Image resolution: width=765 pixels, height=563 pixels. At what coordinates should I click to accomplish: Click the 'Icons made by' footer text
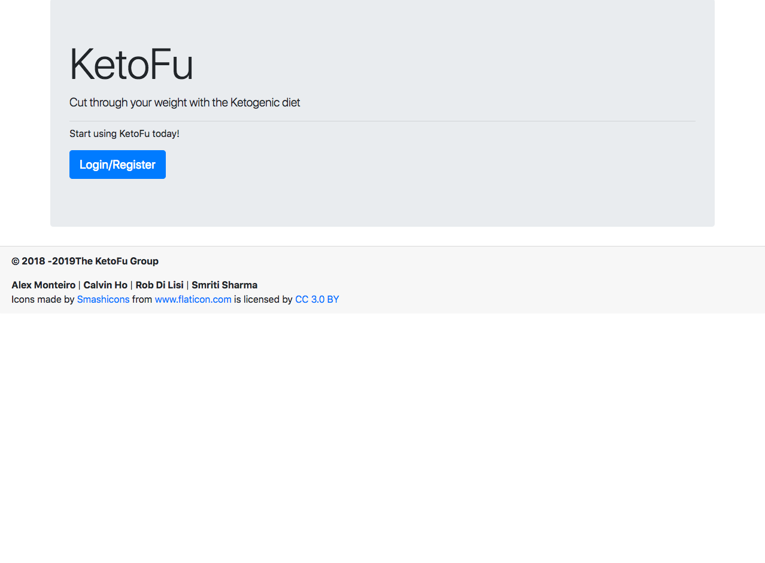pos(42,299)
